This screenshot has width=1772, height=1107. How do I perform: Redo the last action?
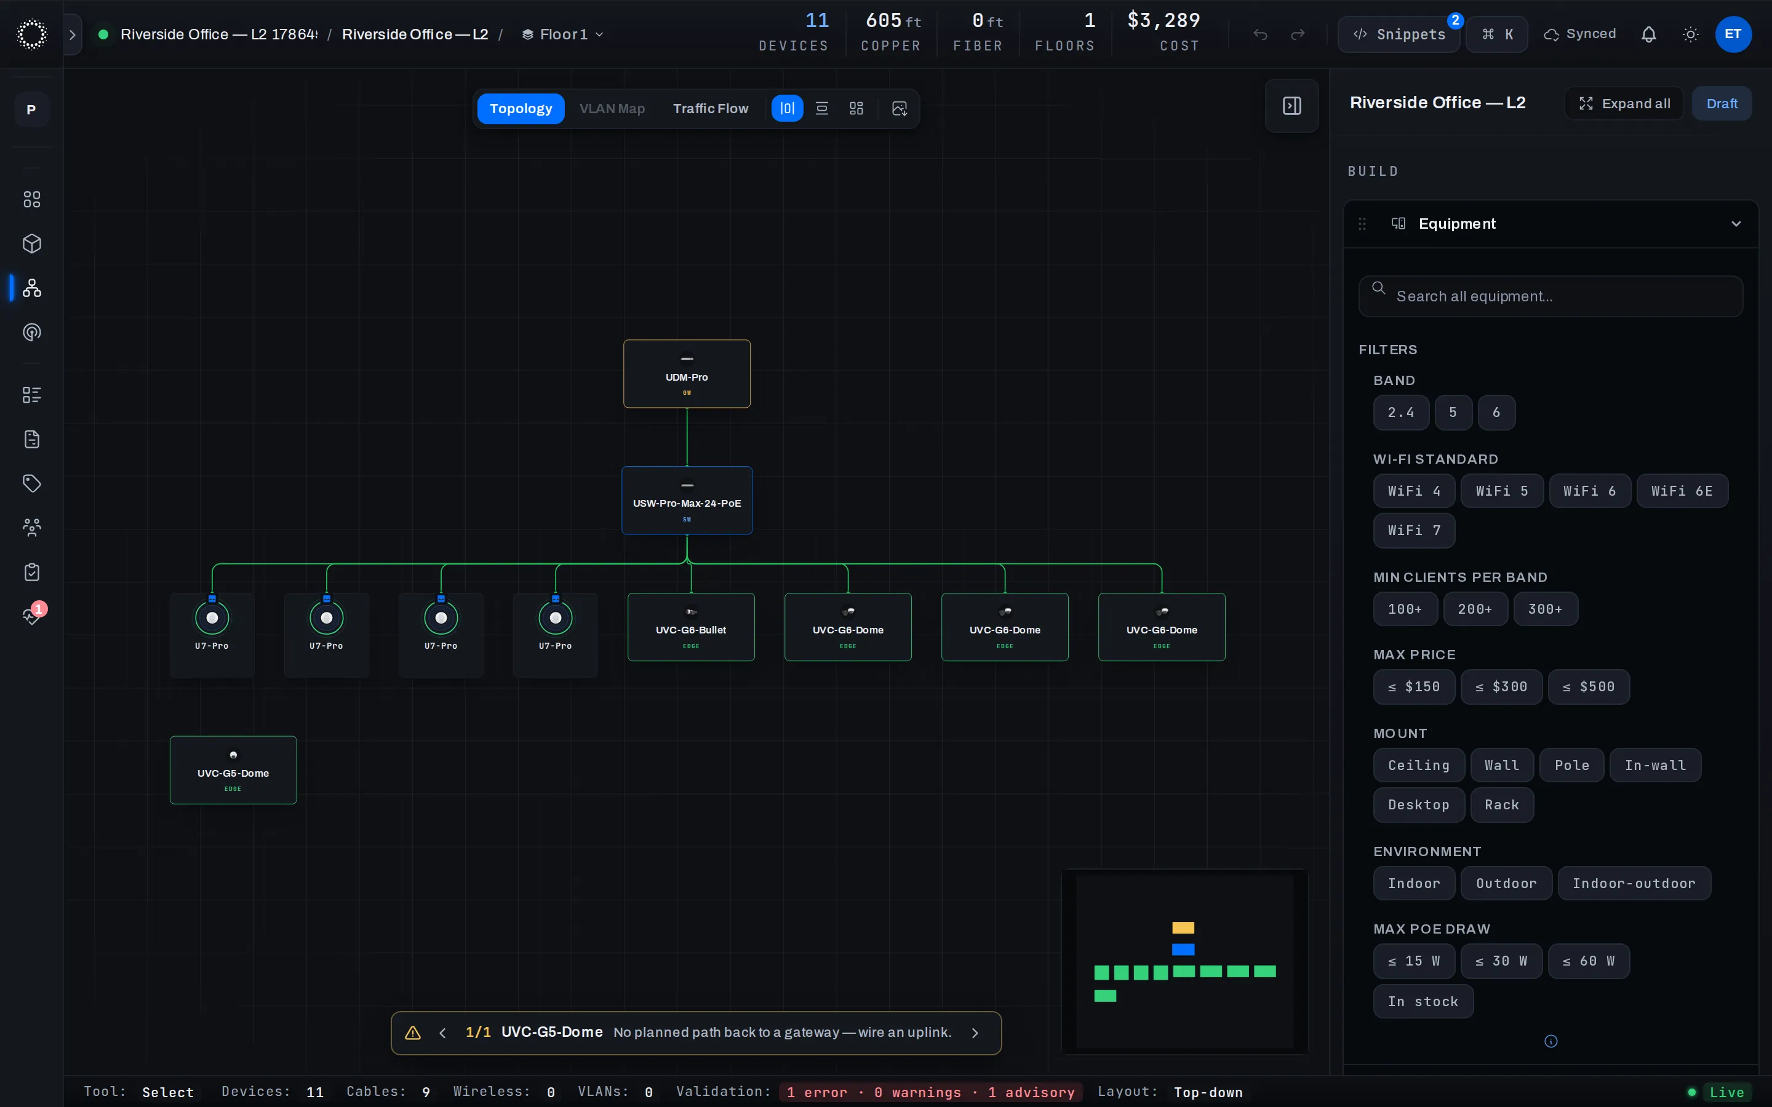[x=1298, y=34]
